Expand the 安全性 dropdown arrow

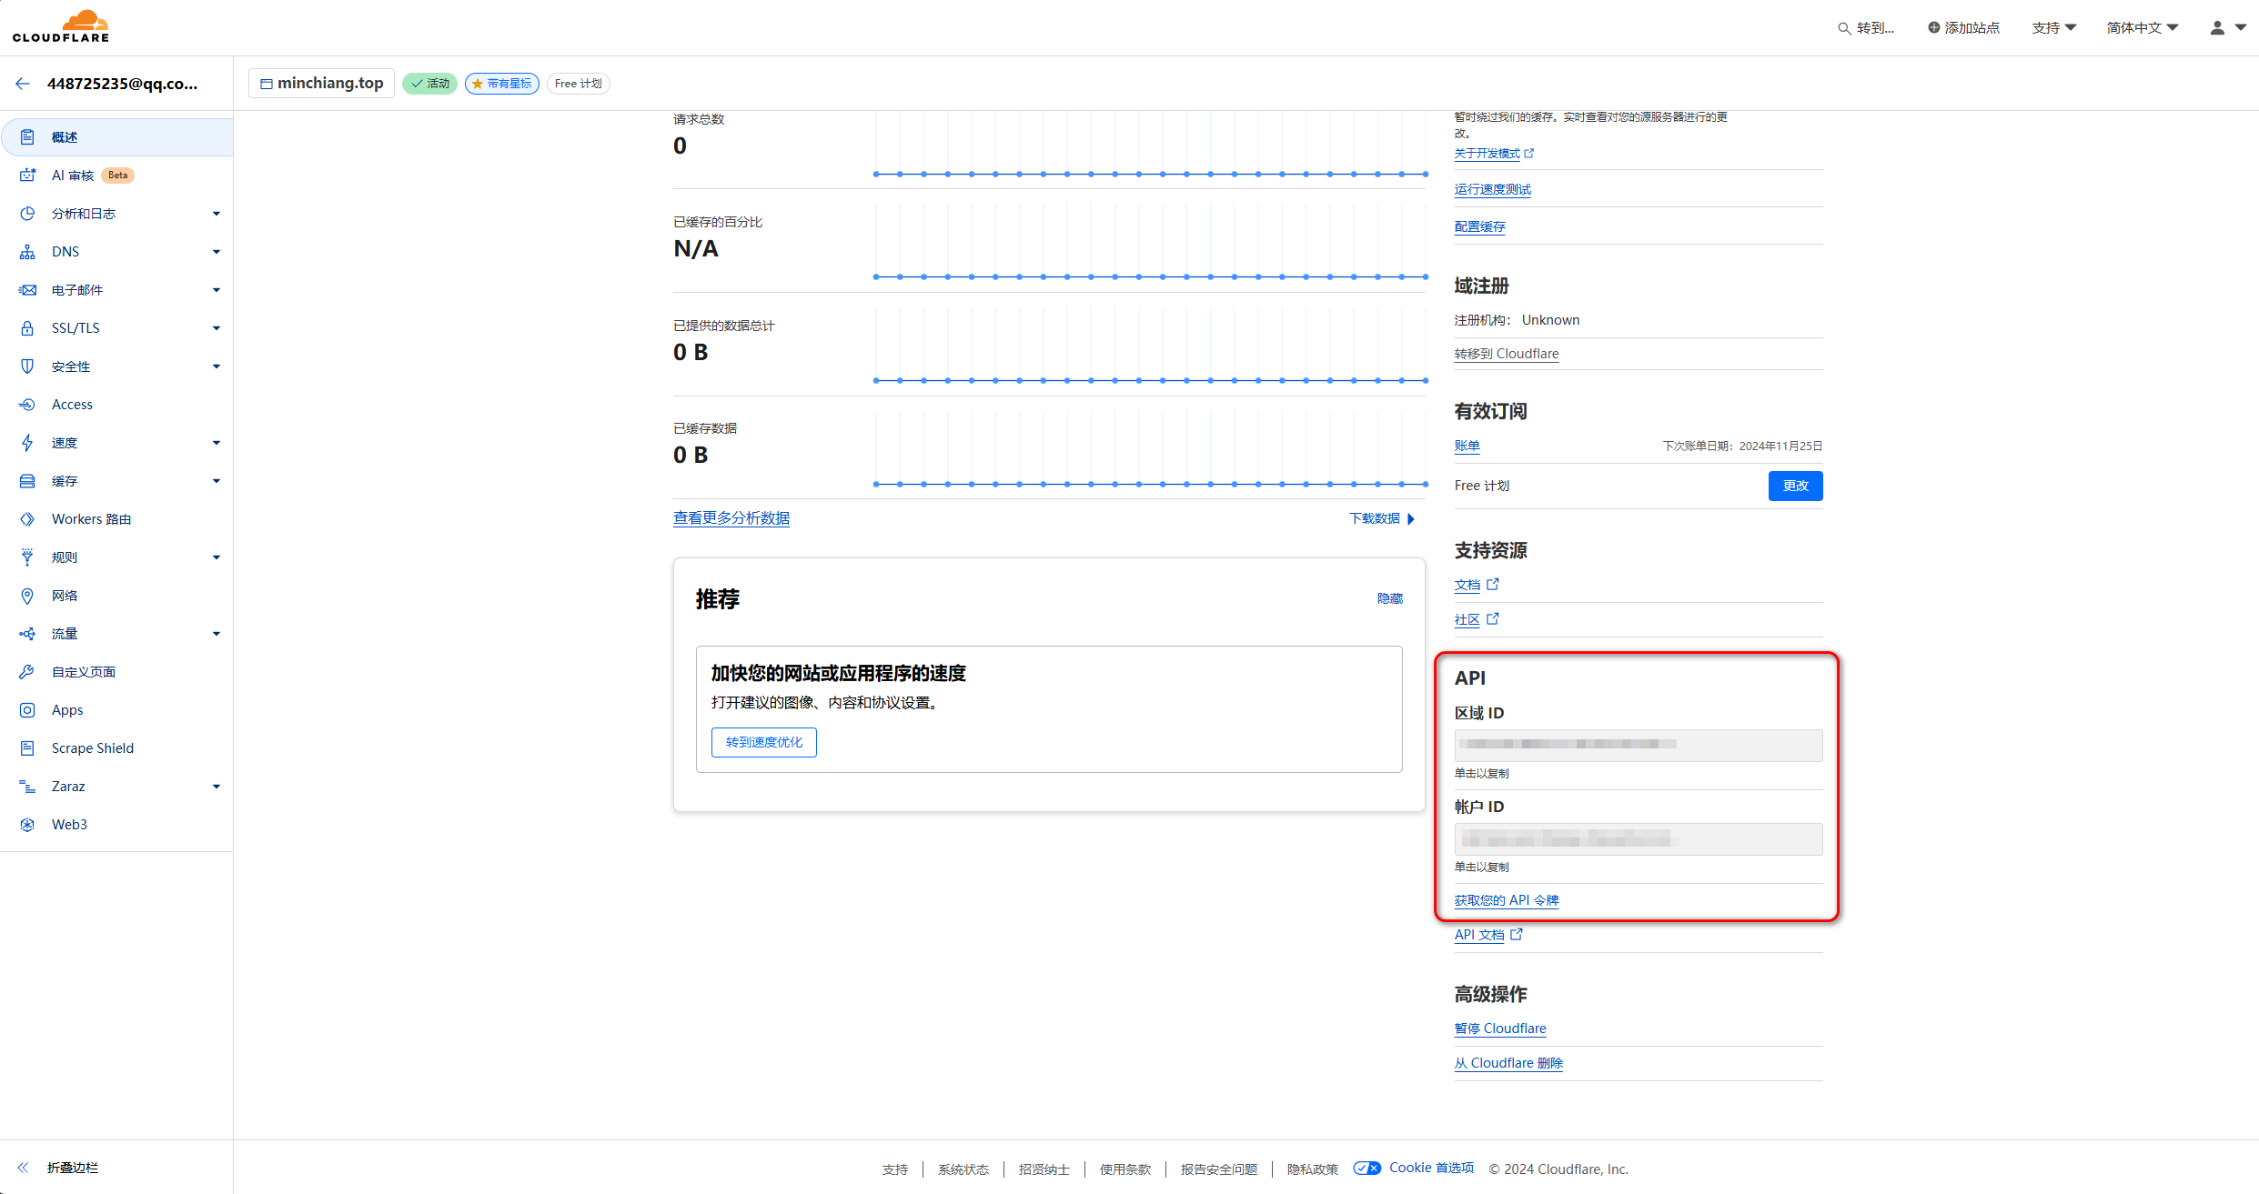pyautogui.click(x=217, y=366)
